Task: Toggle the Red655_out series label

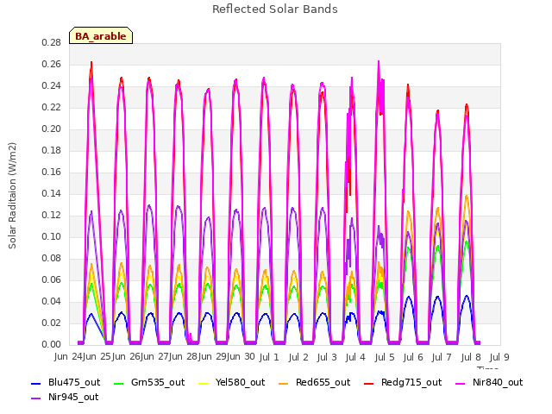Action: click(323, 382)
